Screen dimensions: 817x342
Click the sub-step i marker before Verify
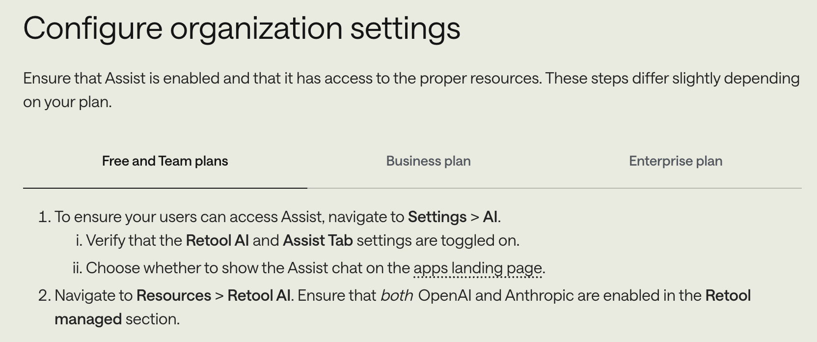coord(79,241)
